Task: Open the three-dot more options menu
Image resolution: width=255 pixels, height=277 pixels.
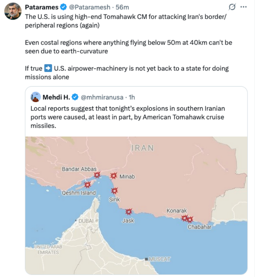Action: pyautogui.click(x=243, y=7)
